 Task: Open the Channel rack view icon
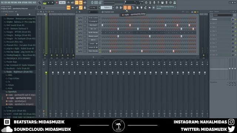pyautogui.click(x=125, y=7)
